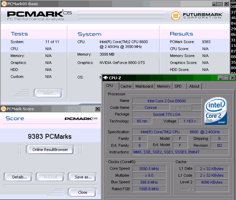Click the System tests count '11 of 11'
The image size is (236, 200).
pos(52,42)
